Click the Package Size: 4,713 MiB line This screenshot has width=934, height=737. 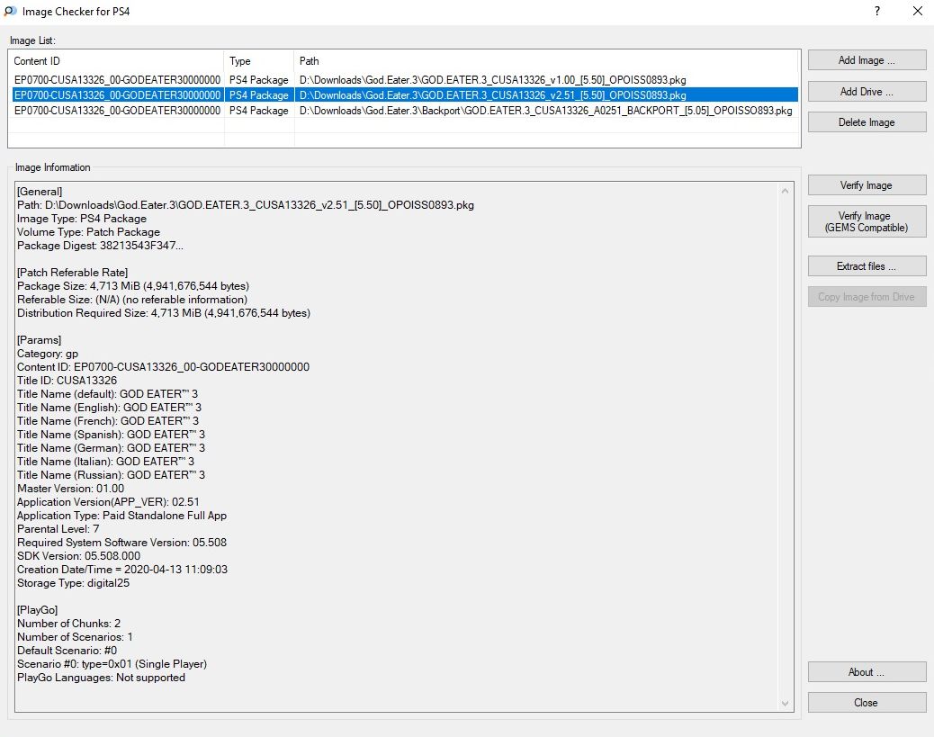133,286
